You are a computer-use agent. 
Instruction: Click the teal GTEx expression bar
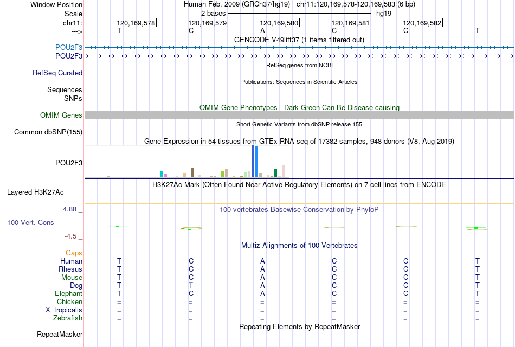[x=162, y=174]
